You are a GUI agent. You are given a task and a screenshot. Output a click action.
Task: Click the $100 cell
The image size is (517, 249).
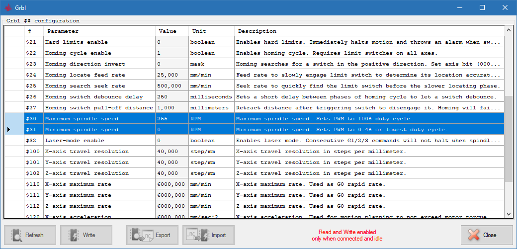coord(34,152)
